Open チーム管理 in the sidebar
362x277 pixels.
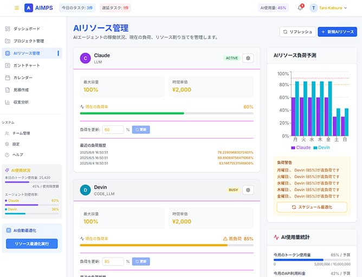pyautogui.click(x=32, y=133)
